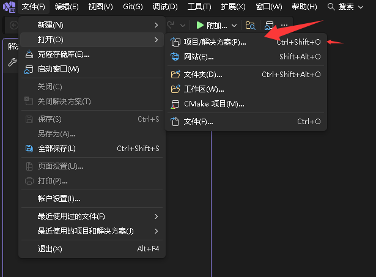
Task: Click the wrench icon in side panel
Action: [x=11, y=62]
